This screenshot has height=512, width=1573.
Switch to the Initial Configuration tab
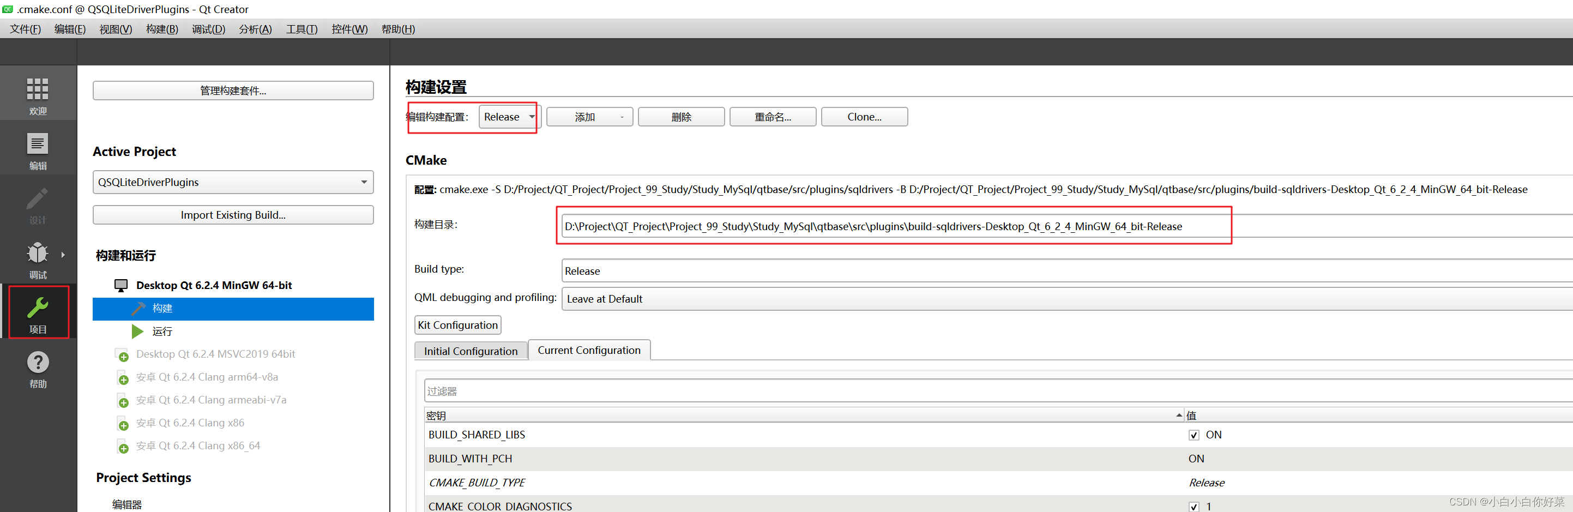[x=471, y=350]
